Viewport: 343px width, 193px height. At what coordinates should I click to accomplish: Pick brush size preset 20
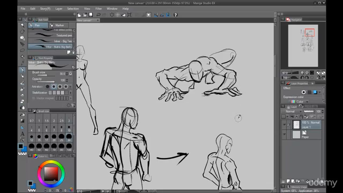click(54, 138)
